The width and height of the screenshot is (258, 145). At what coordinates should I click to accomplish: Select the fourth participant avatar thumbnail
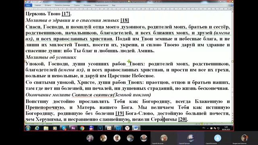click(130, 138)
